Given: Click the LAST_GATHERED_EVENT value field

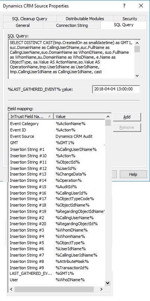Looking at the screenshot, I should coord(116,89).
